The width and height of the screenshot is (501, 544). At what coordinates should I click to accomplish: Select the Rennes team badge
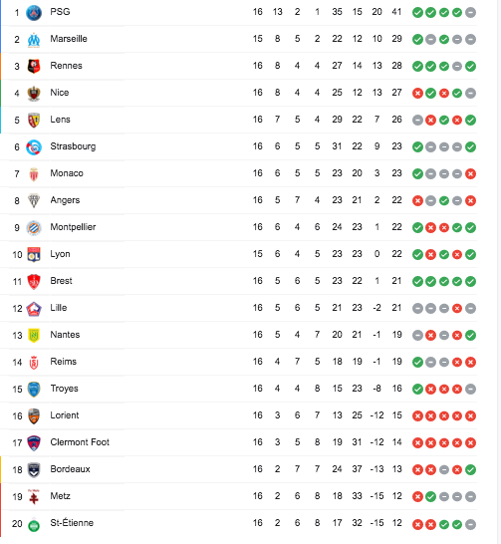34,67
